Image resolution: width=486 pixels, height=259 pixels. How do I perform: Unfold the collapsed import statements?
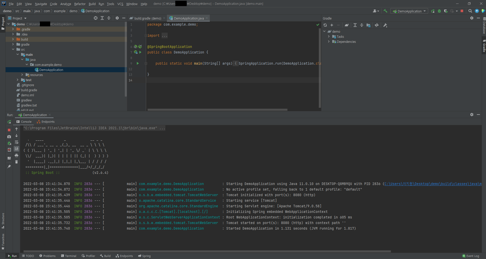[x=146, y=35]
